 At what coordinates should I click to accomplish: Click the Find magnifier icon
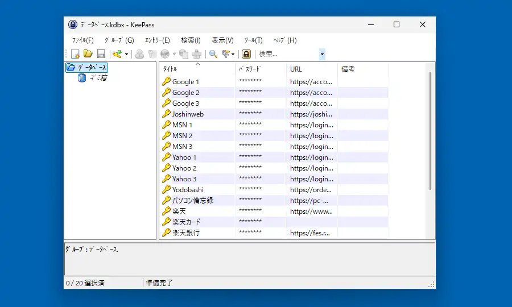213,54
